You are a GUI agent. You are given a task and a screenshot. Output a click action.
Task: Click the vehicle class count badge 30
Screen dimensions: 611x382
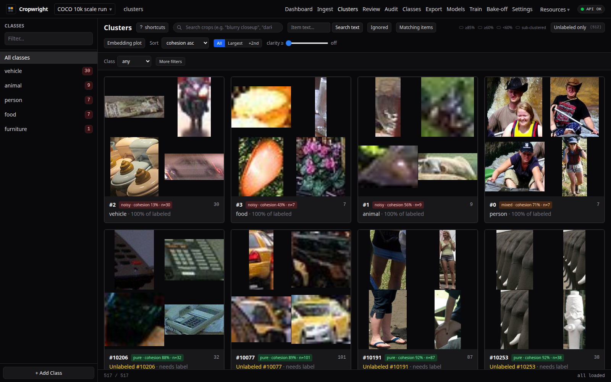[x=87, y=71]
